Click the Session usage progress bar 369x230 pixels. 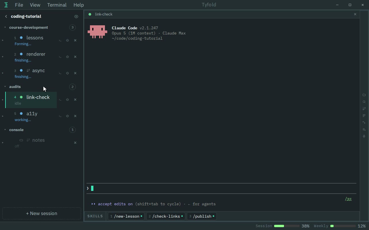pos(287,226)
